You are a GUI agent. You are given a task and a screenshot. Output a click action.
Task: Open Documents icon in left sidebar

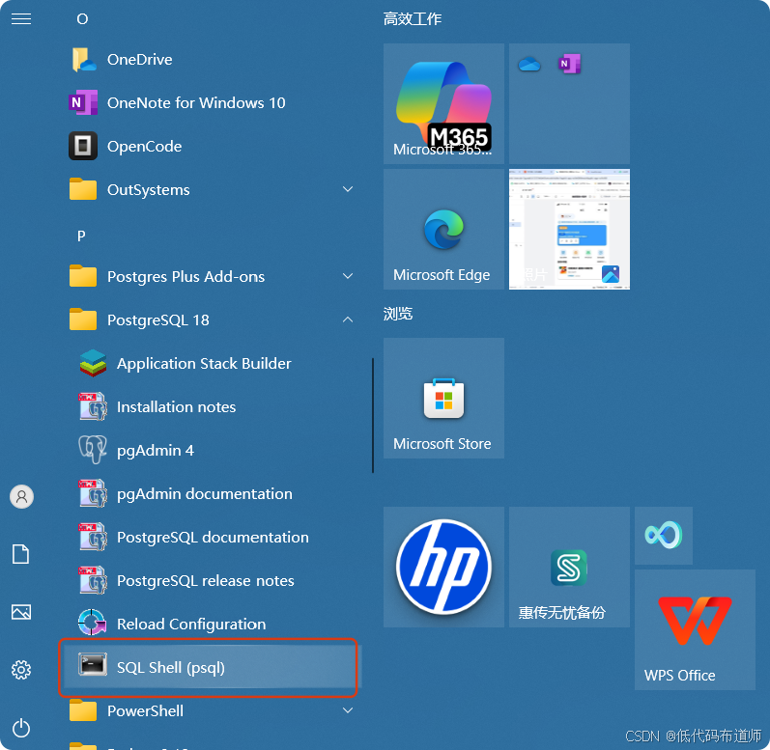[x=20, y=554]
